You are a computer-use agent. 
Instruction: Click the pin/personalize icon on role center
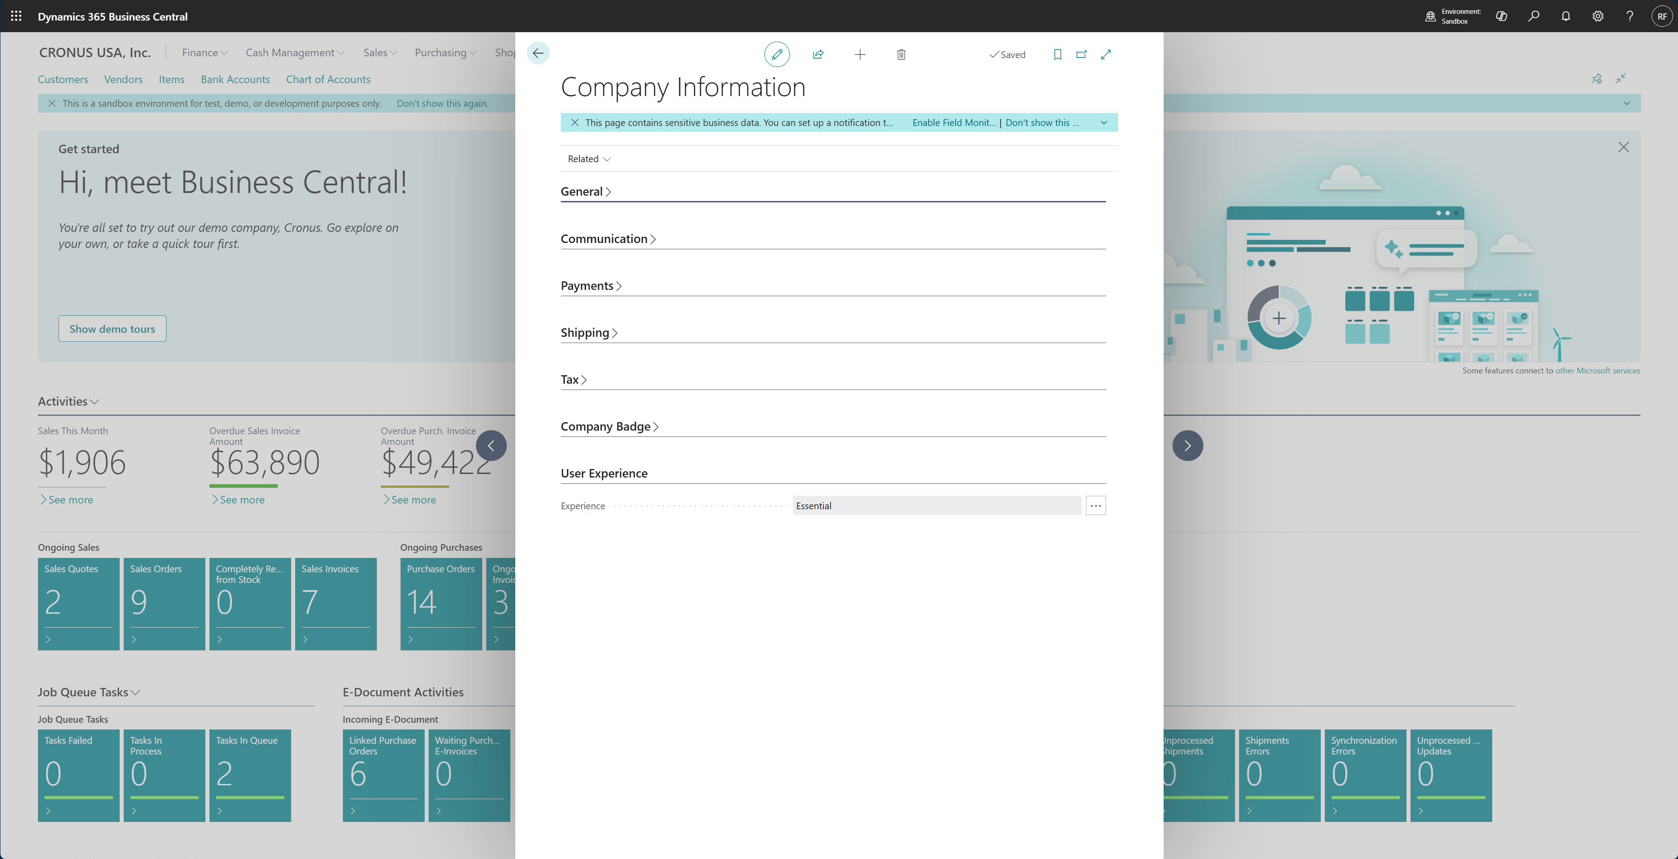click(x=1597, y=79)
